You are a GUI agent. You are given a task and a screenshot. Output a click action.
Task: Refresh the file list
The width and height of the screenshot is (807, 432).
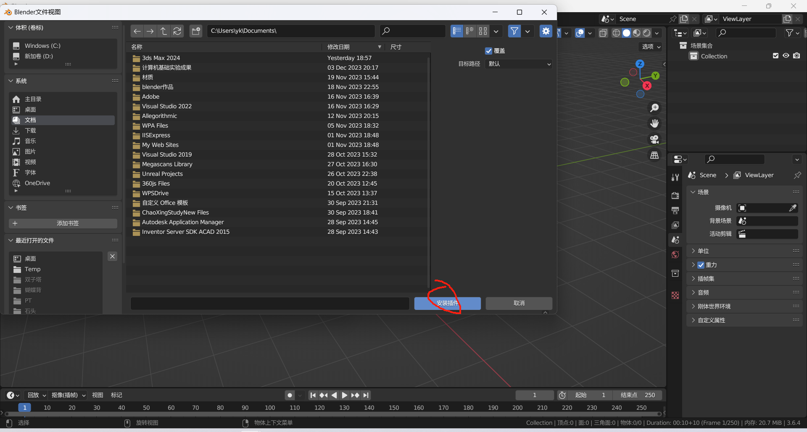177,31
